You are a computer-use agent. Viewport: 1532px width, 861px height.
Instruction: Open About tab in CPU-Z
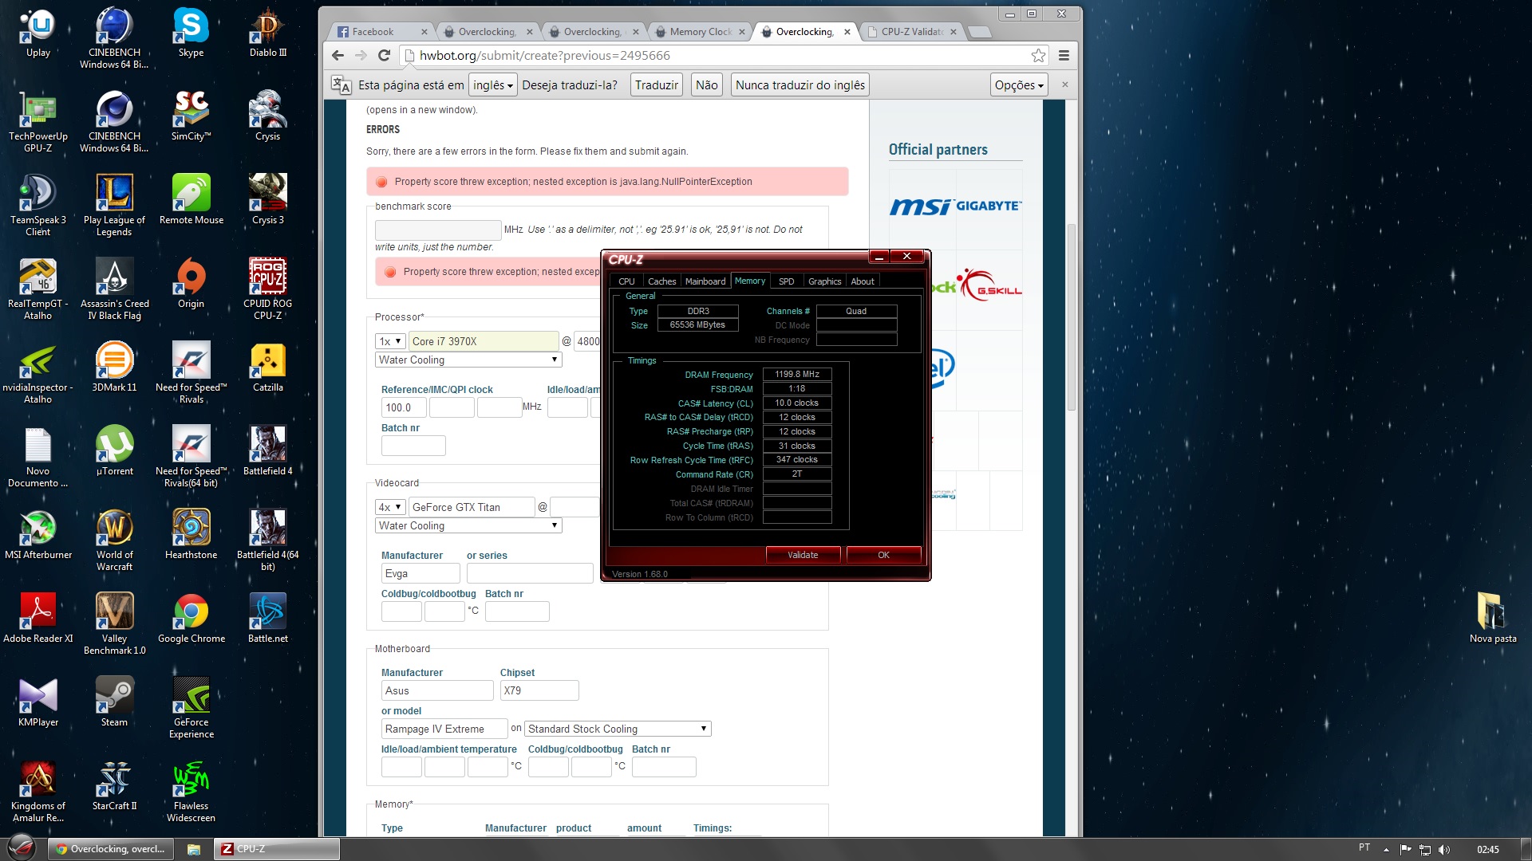tap(863, 281)
